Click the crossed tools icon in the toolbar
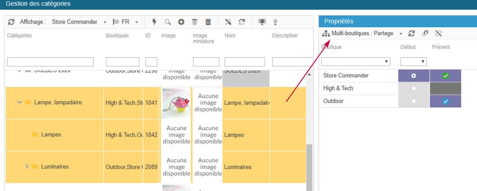This screenshot has width=477, height=191. (228, 22)
